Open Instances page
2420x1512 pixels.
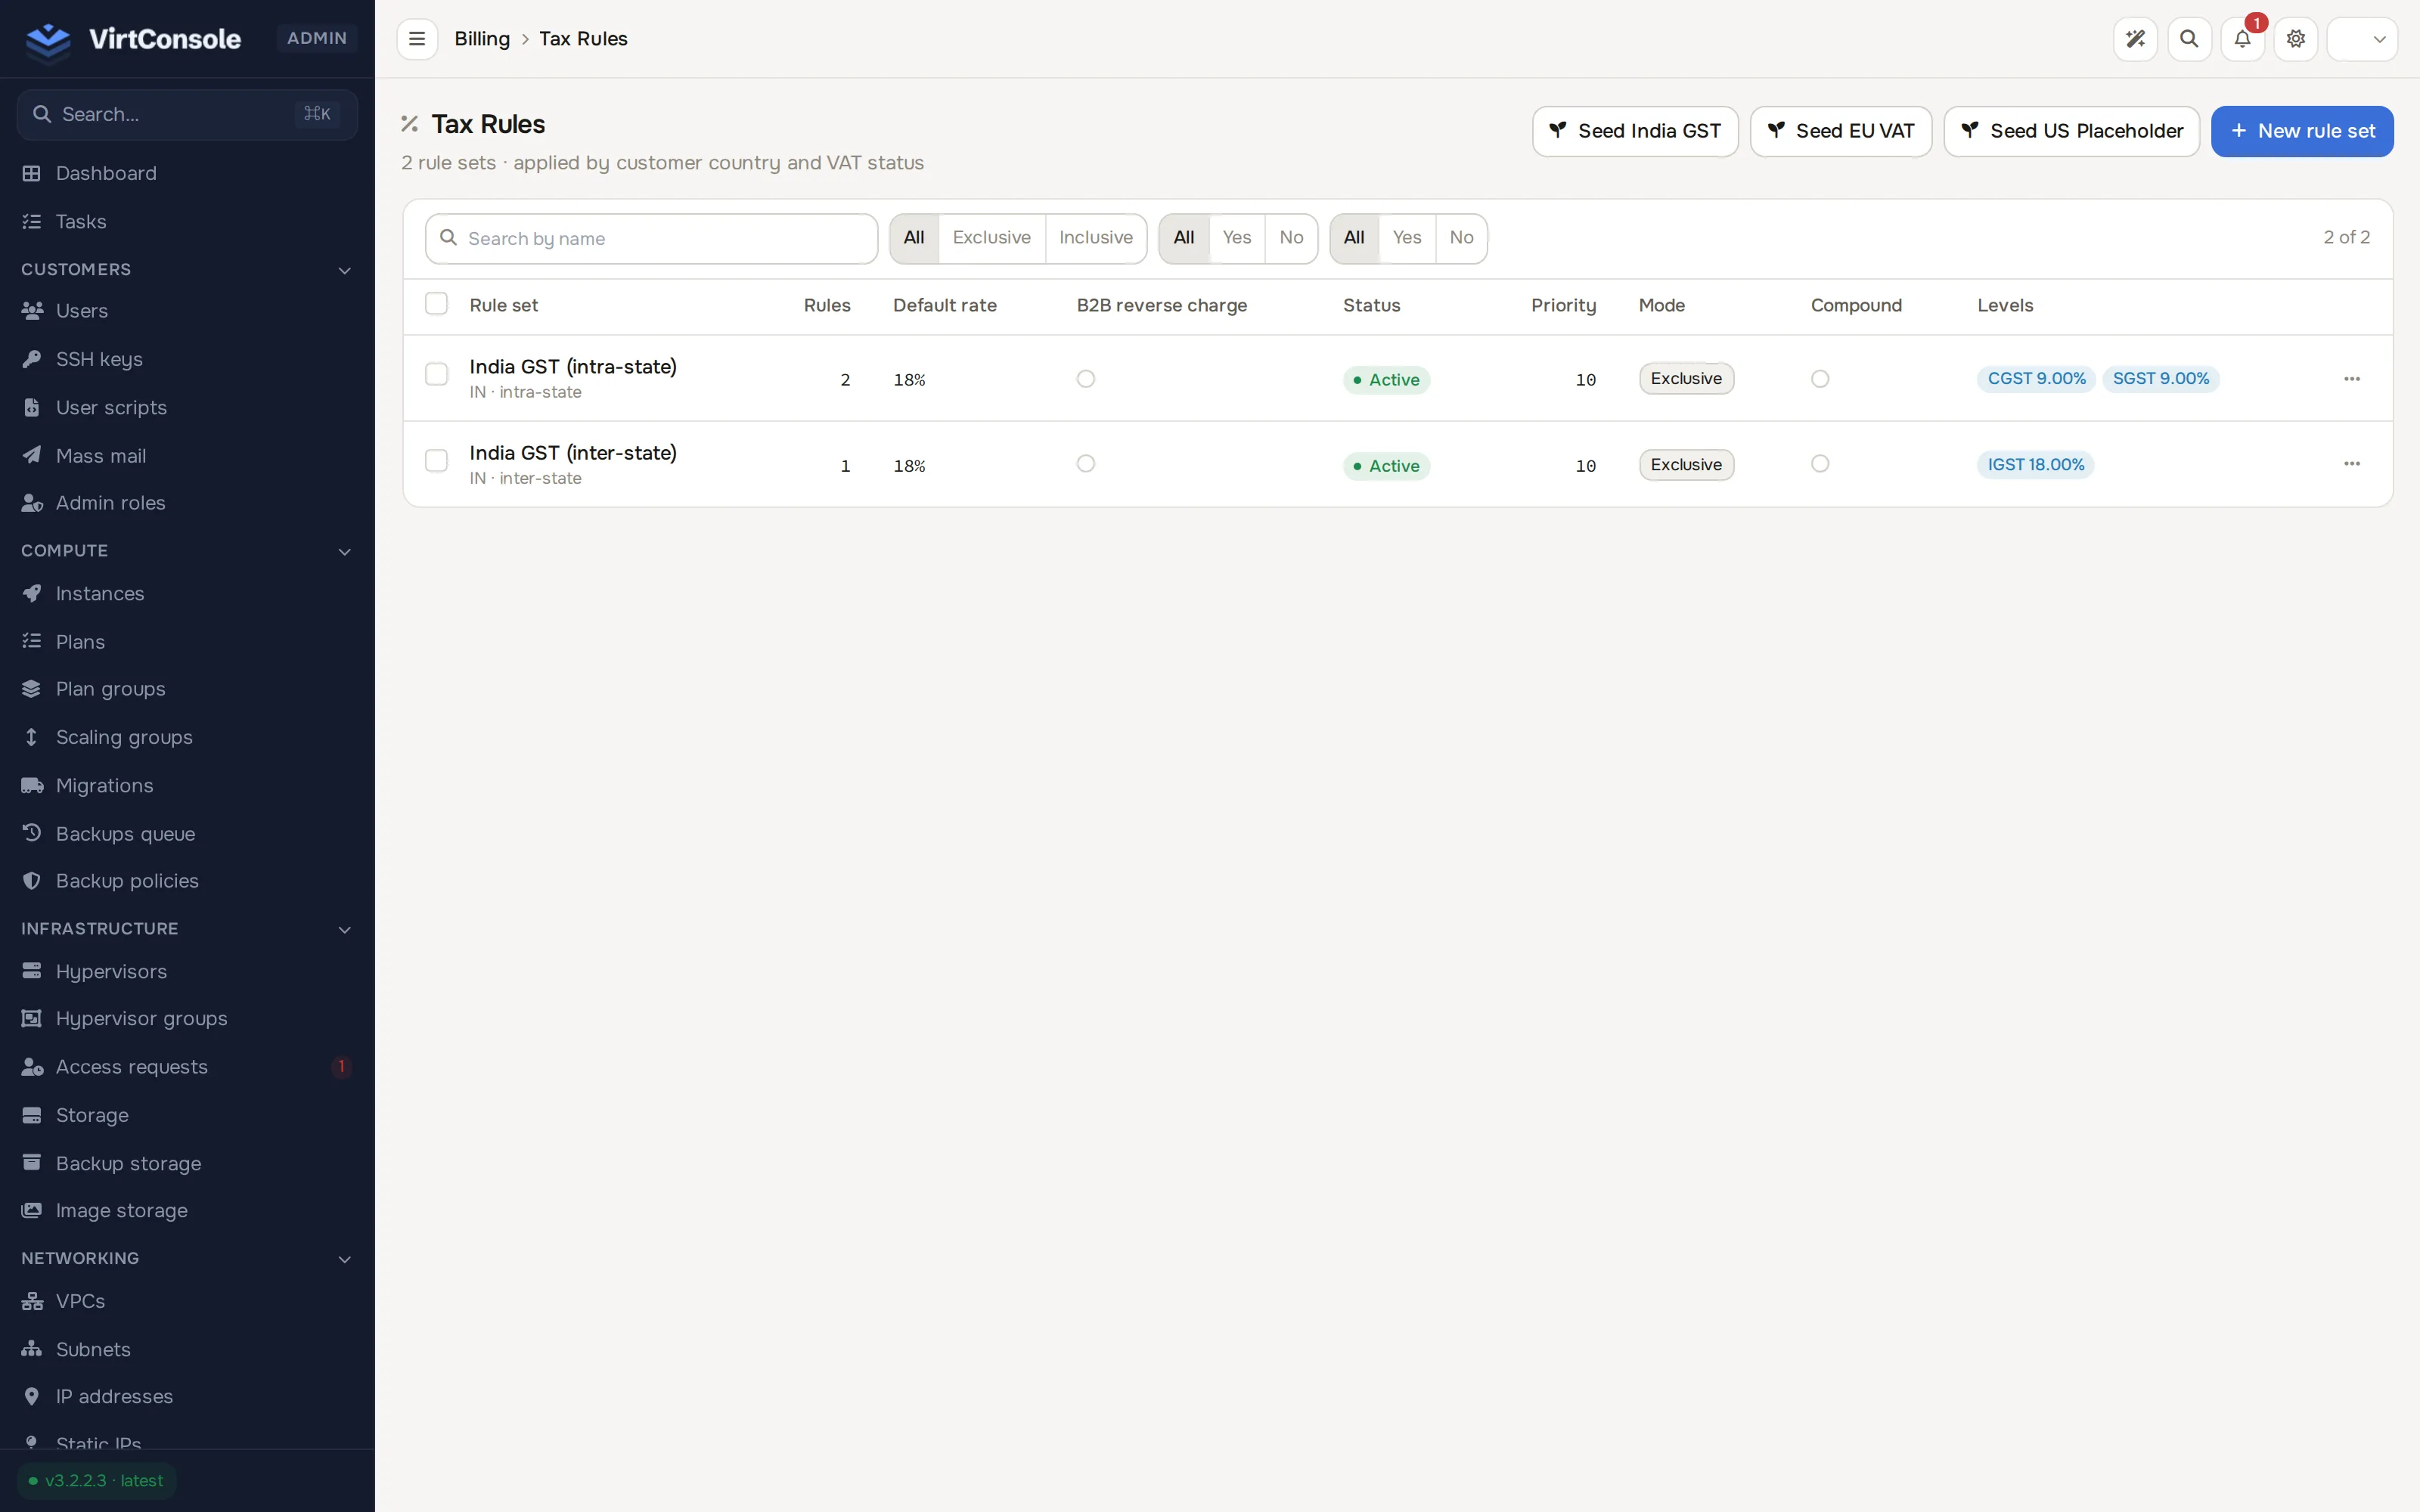pyautogui.click(x=187, y=593)
